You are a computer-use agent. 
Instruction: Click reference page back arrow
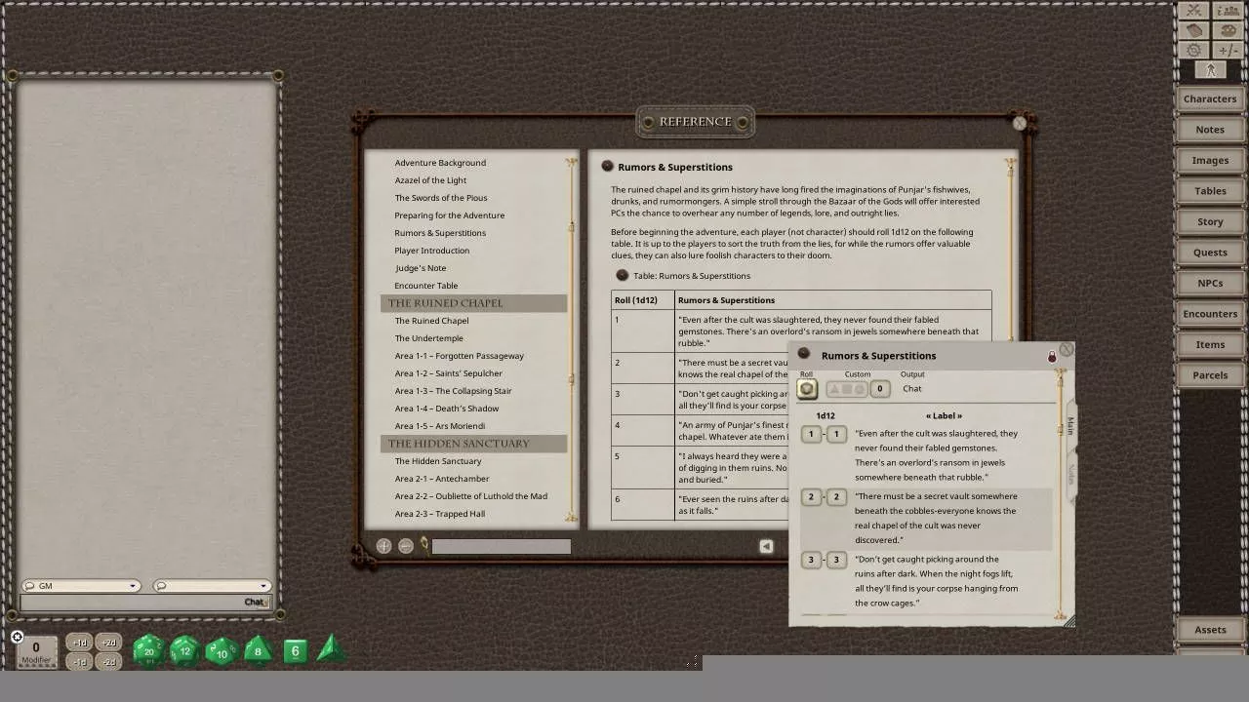point(766,546)
